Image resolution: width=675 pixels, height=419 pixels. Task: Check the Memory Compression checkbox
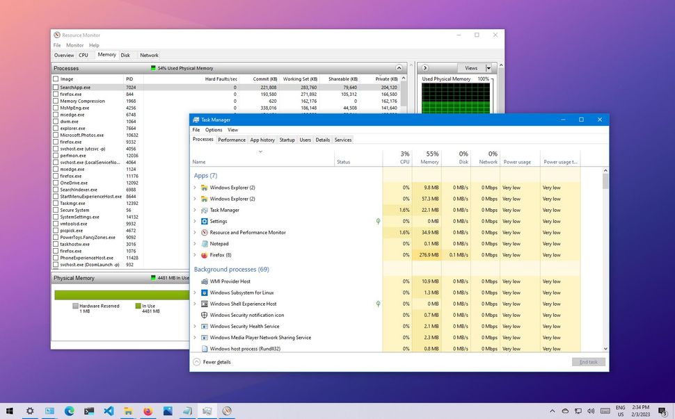tap(56, 101)
